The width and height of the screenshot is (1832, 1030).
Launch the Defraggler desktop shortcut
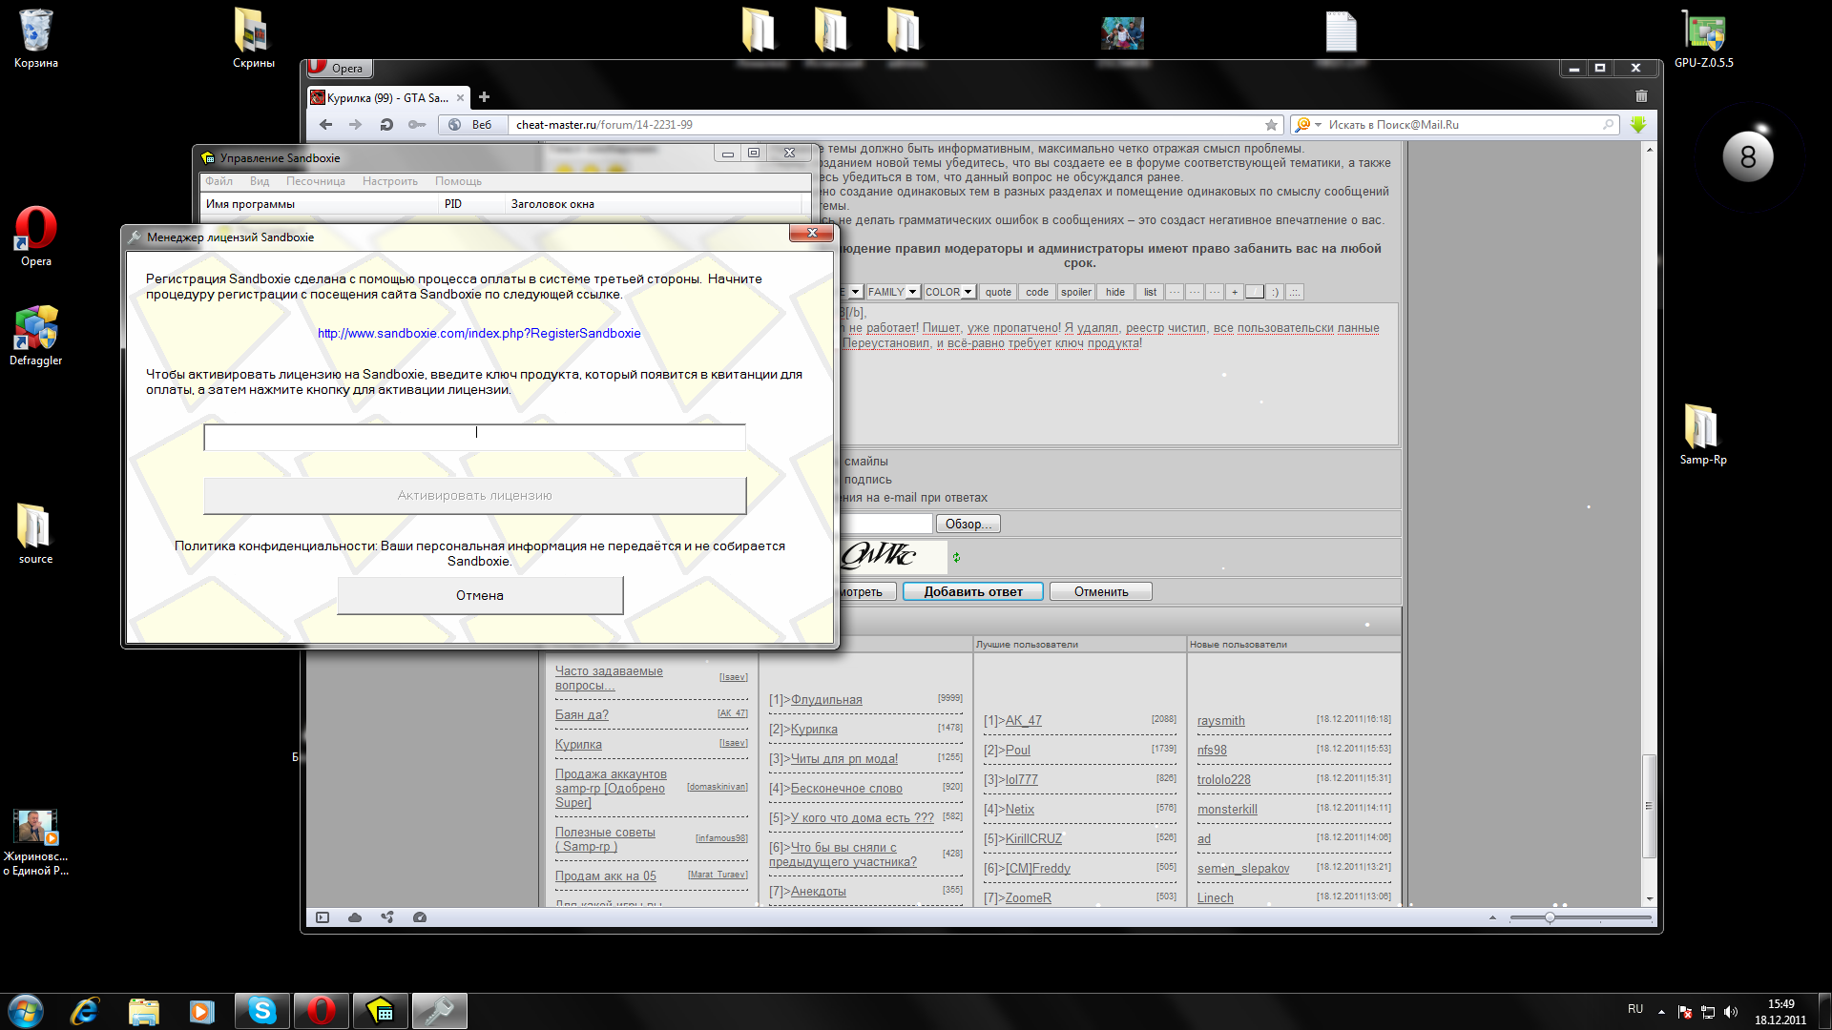36,337
